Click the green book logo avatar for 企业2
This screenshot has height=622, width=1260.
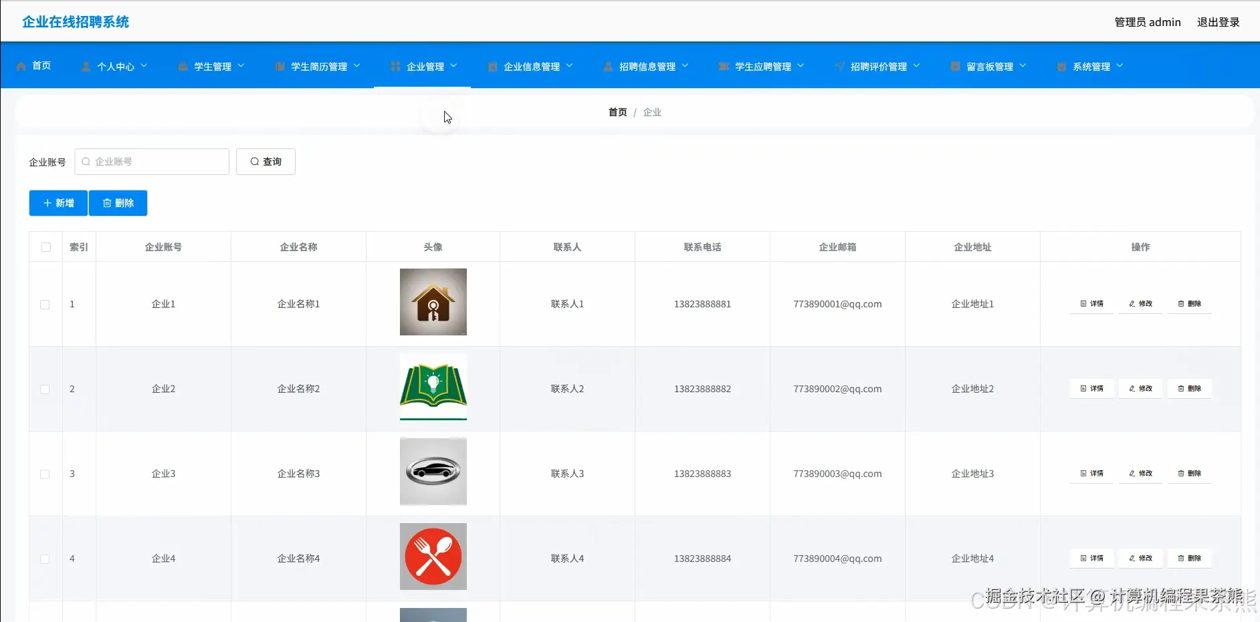[433, 387]
